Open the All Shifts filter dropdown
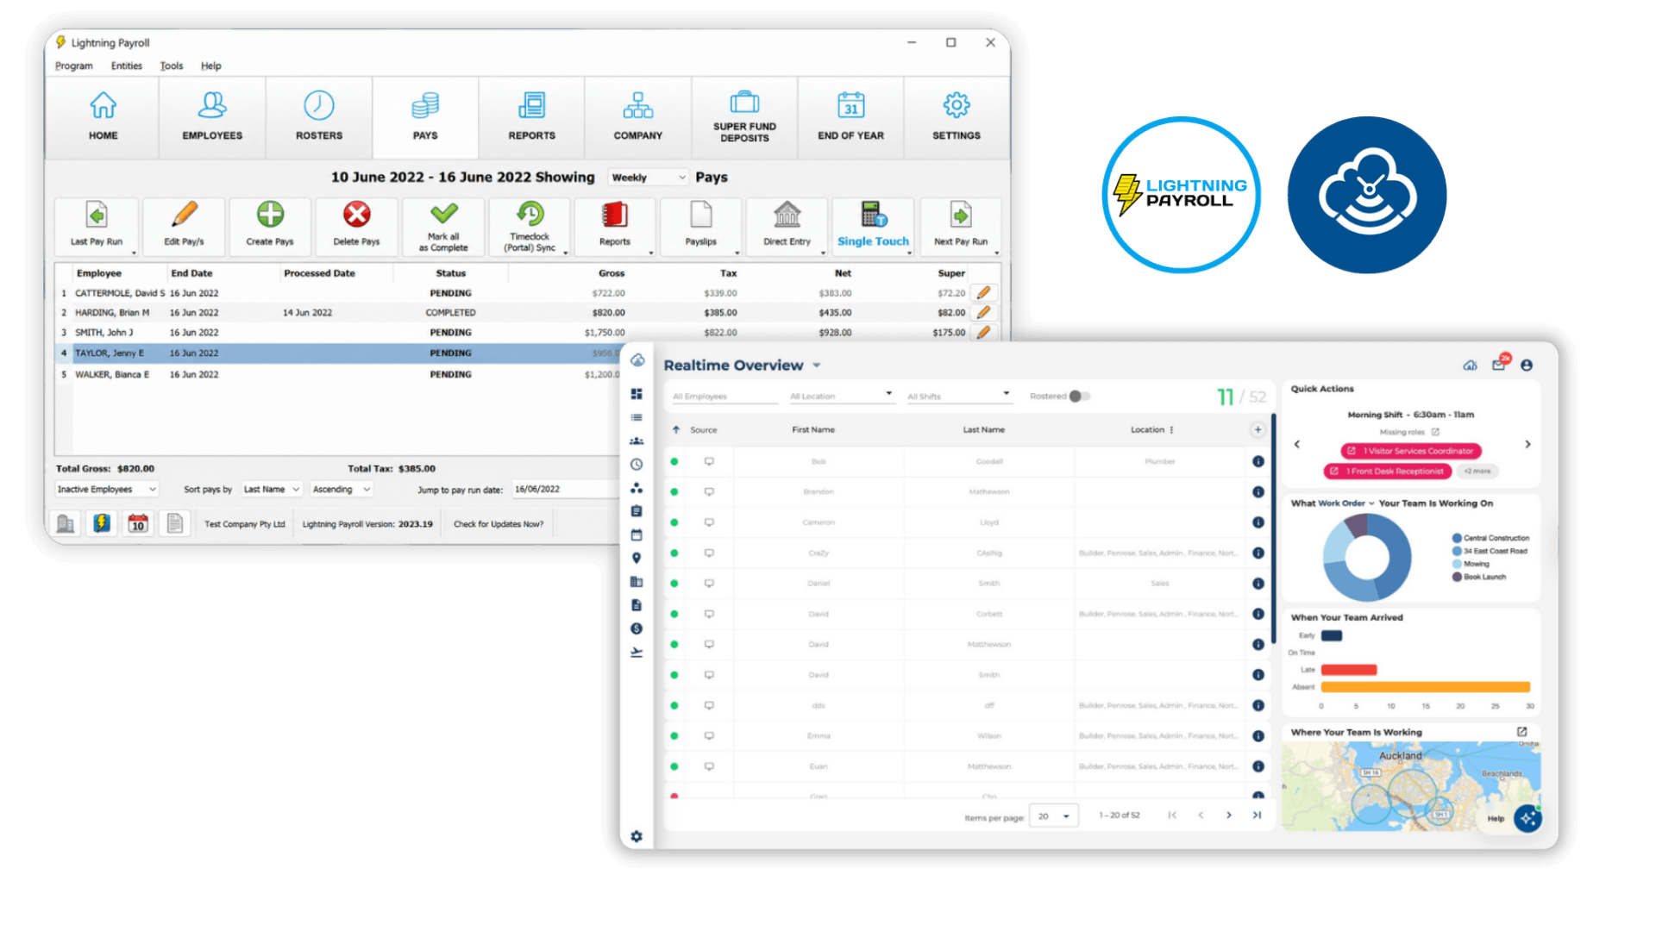Viewport: 1656px width, 931px height. [958, 397]
